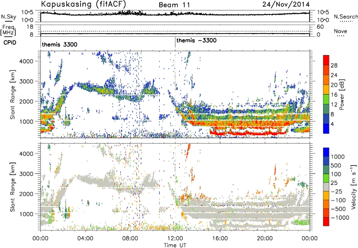
Task: Select the "N.Sky" legend label
Action: click(x=9, y=17)
